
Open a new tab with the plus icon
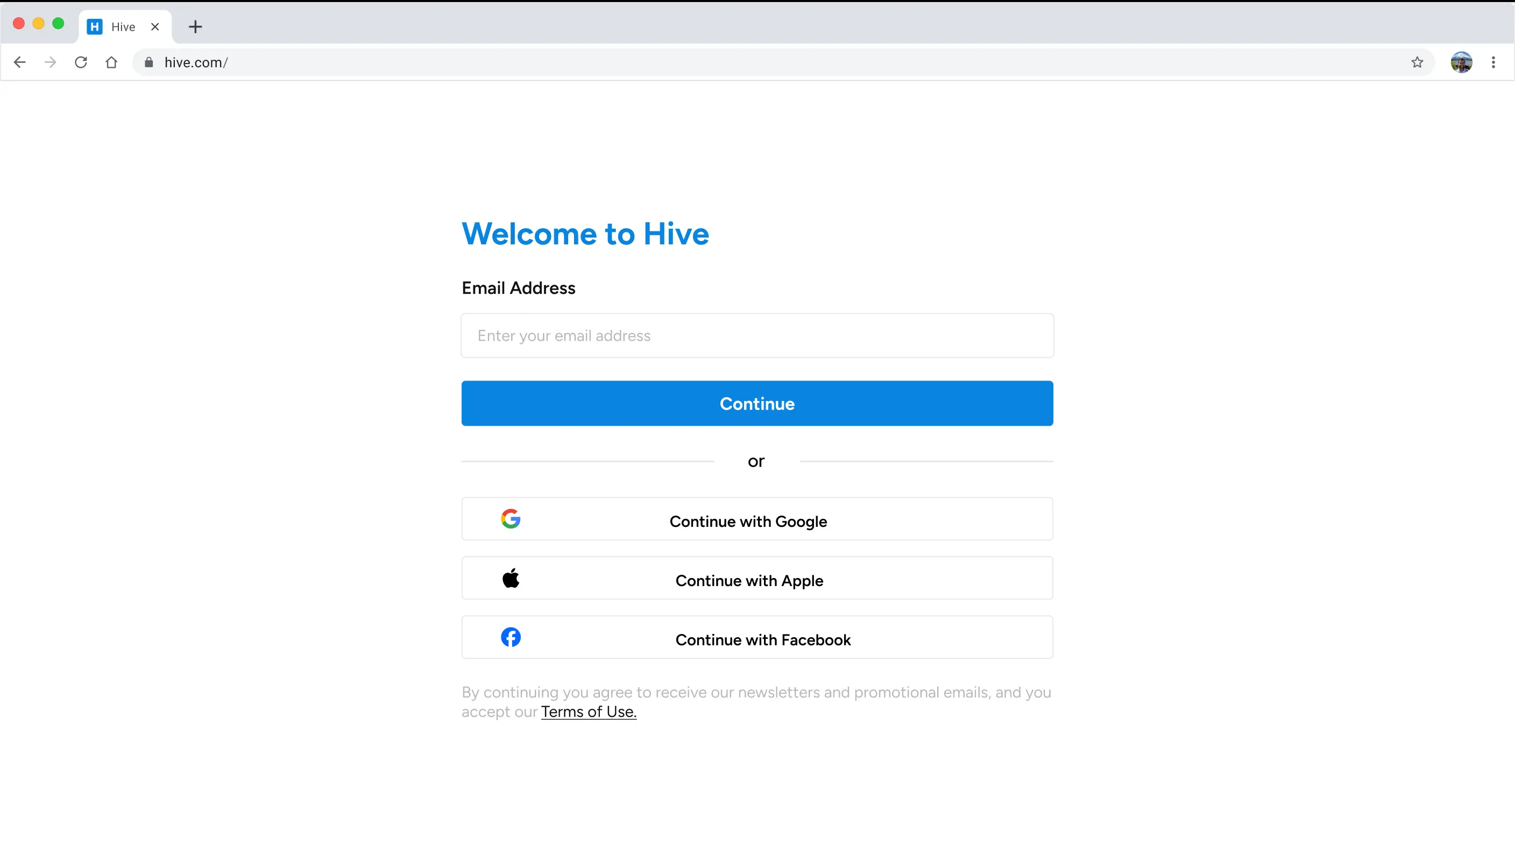[x=195, y=27]
